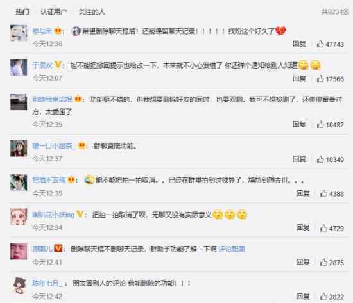Image resolution: width=353 pixels, height=303 pixels.
Task: Open 陈年七月_ username link
Action: tap(47, 283)
